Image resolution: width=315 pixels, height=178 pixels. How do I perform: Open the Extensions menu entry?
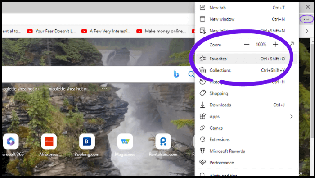[x=247, y=139]
